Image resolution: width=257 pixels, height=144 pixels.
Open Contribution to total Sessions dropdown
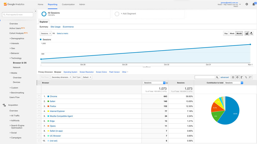(234, 83)
